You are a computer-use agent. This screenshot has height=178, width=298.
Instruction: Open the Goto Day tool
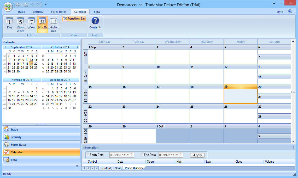point(53,24)
